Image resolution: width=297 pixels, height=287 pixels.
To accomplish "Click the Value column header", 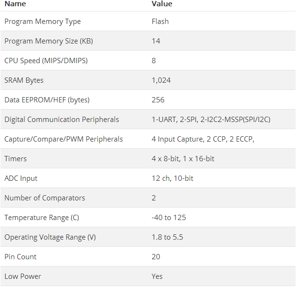I will [x=162, y=4].
